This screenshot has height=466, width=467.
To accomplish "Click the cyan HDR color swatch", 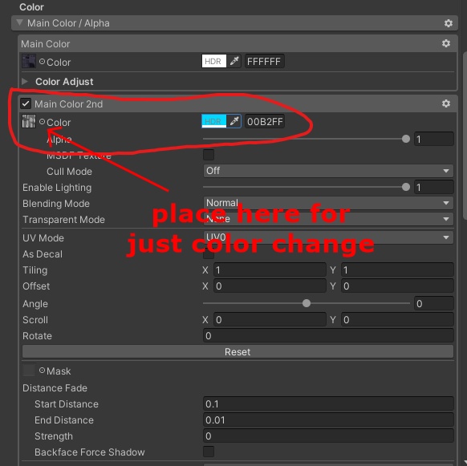I will tap(214, 121).
